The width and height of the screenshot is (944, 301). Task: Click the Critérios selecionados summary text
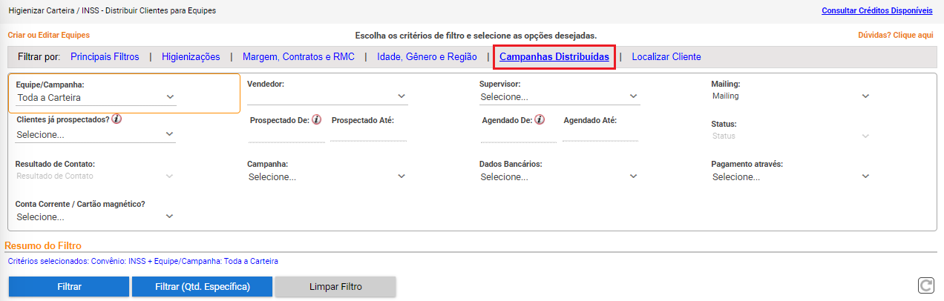(x=142, y=261)
